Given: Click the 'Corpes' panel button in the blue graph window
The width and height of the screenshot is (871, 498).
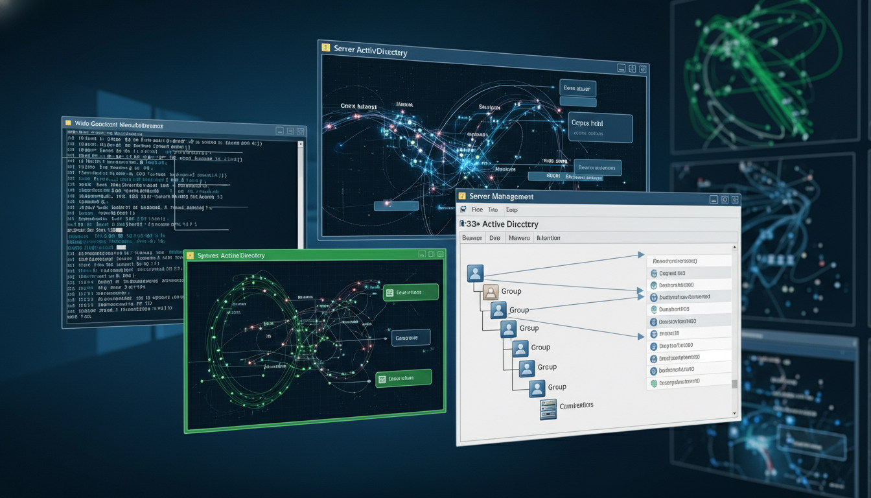Looking at the screenshot, I should [x=599, y=128].
